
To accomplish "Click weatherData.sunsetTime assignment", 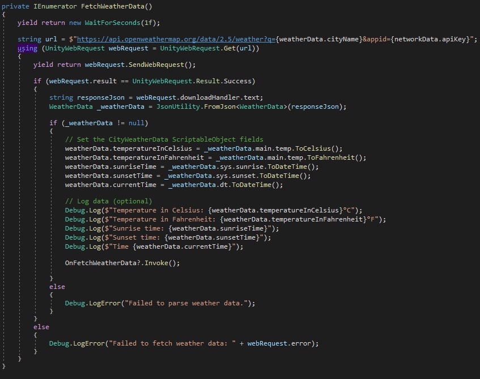I will point(188,176).
